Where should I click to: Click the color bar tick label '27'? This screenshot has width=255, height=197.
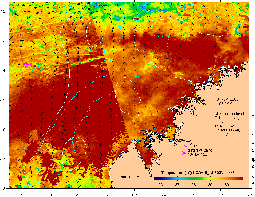[177, 185]
